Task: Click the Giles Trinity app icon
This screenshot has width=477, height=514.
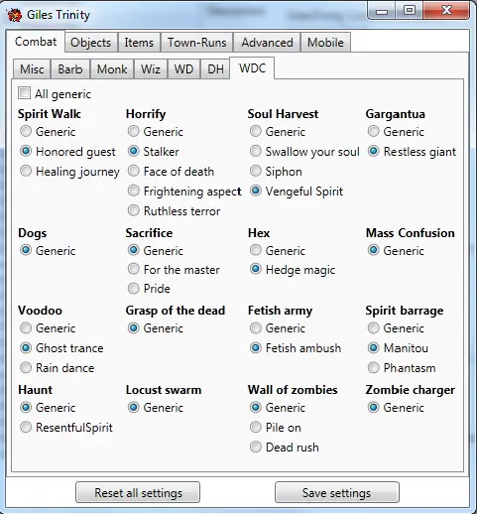Action: coord(14,15)
